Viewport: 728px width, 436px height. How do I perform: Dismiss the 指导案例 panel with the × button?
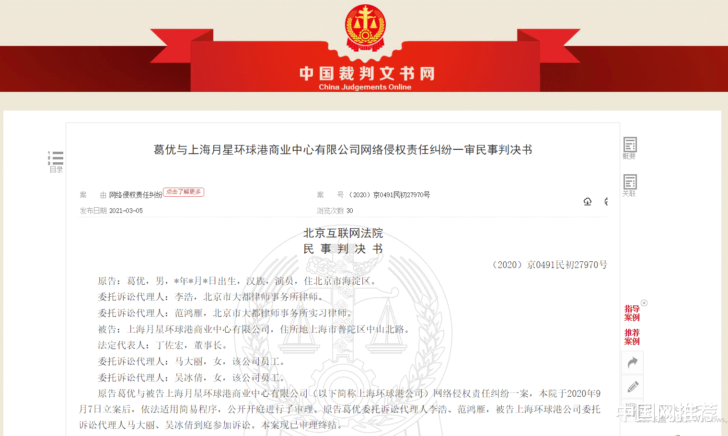[x=644, y=302]
